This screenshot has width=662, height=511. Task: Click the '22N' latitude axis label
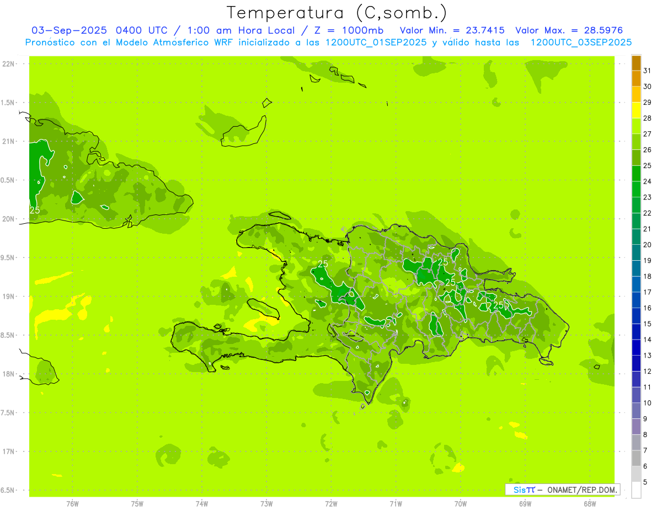(x=9, y=64)
